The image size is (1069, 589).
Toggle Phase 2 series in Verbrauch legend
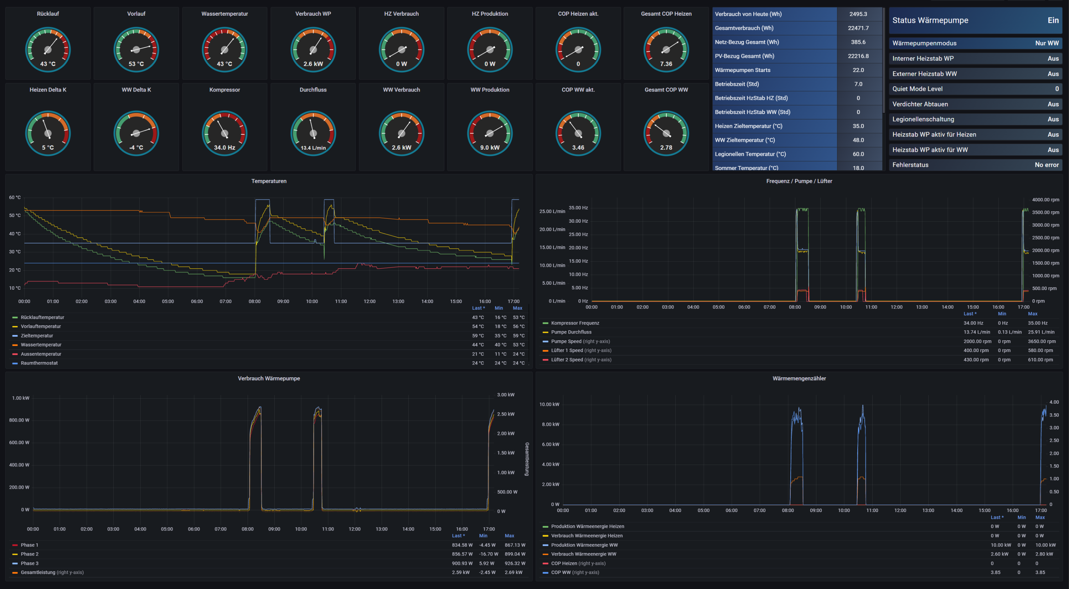click(x=30, y=554)
